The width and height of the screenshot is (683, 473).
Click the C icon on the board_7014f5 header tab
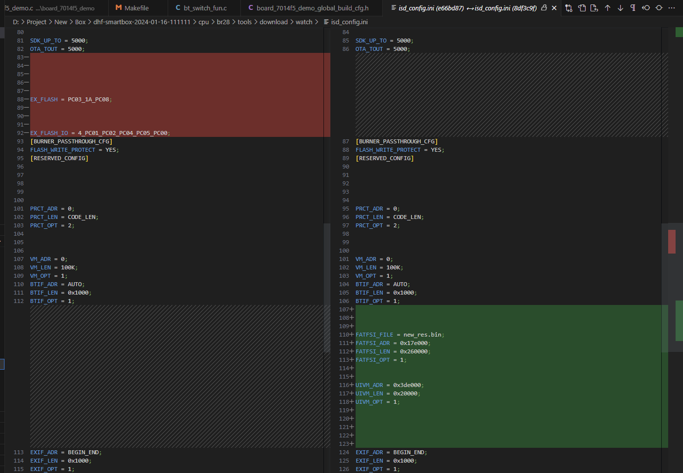251,8
